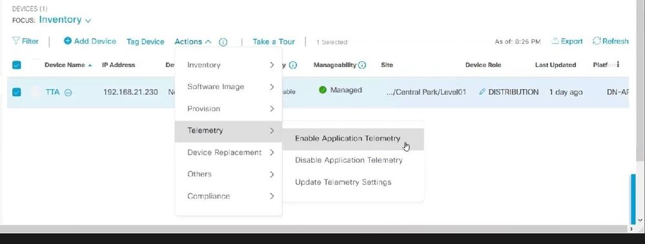
Task: Click Device Name sort arrow
Action: (90, 65)
